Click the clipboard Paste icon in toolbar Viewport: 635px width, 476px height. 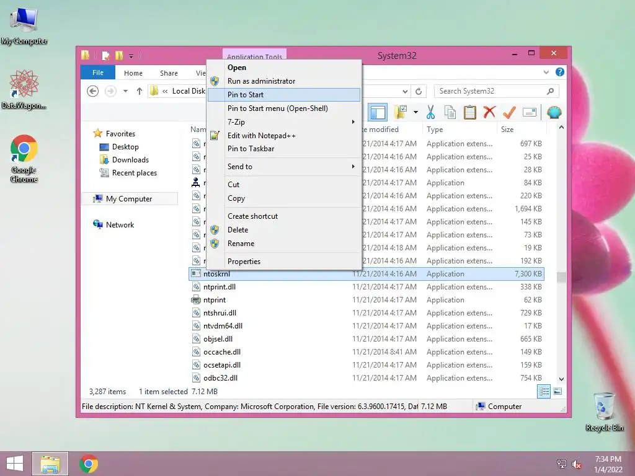tap(470, 112)
